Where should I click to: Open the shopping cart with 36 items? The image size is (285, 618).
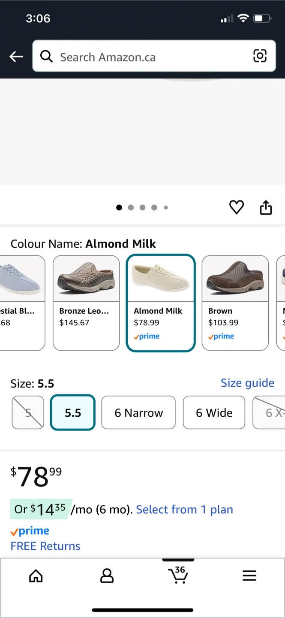point(178,575)
